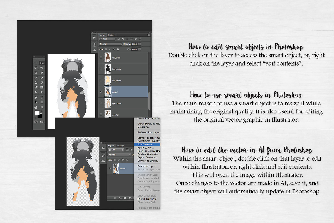Show the lab_yellow layer visibility box

[101, 80]
